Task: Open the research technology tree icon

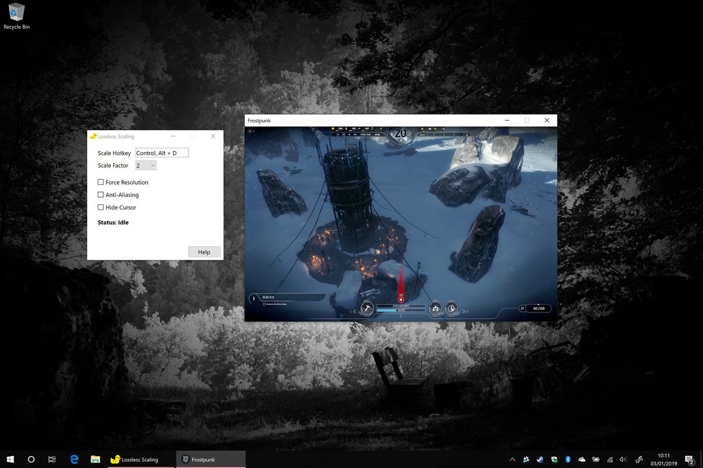Action: pyautogui.click(x=451, y=308)
